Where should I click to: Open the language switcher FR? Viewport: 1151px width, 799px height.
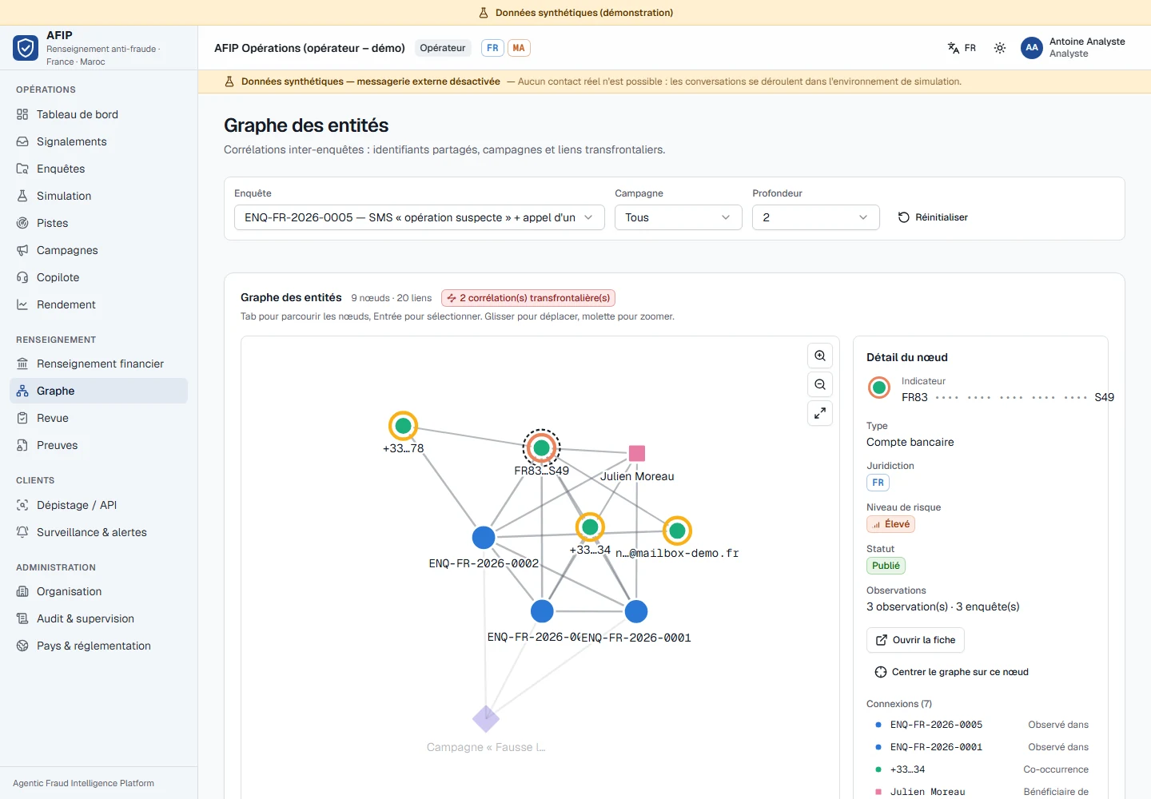(x=962, y=48)
